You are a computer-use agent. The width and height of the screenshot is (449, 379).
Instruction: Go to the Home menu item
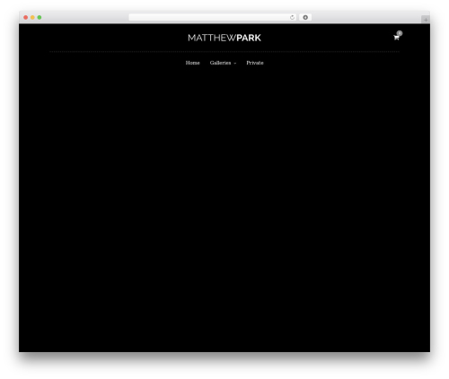click(x=192, y=63)
